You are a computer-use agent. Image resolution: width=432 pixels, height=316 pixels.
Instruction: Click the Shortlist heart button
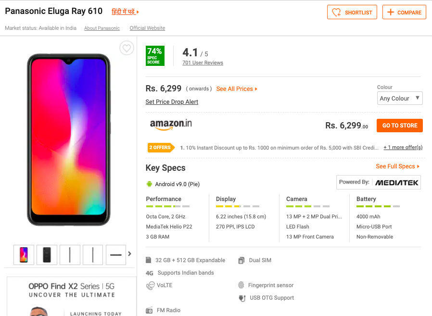point(353,13)
